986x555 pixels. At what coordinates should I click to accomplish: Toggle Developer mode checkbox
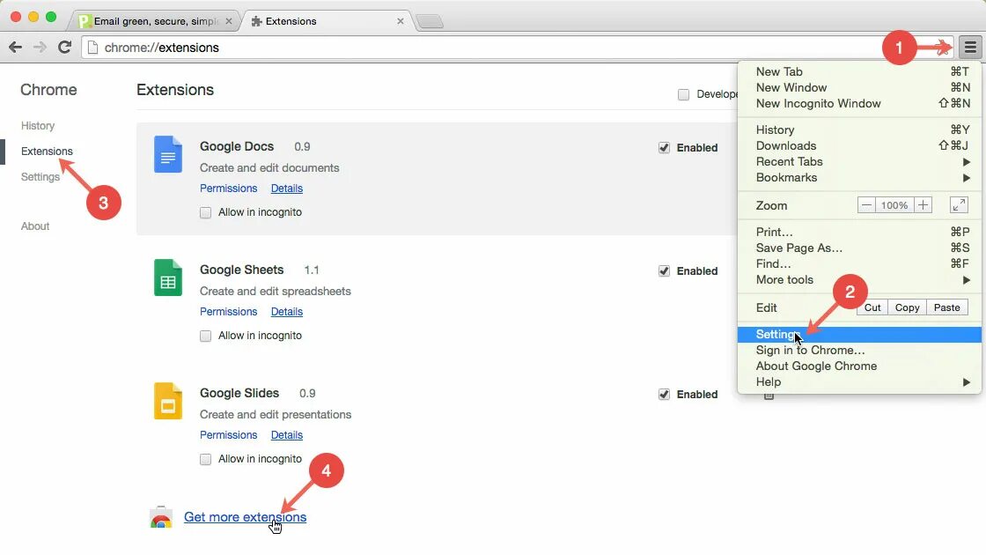tap(683, 94)
